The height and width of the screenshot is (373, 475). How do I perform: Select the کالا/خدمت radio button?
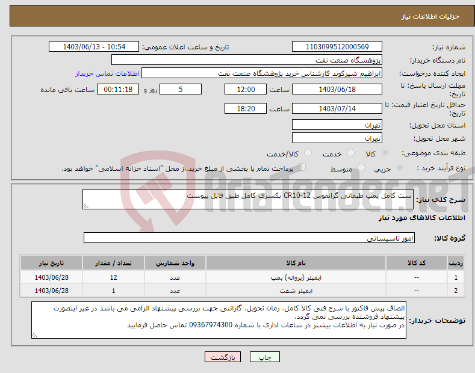coord(308,153)
